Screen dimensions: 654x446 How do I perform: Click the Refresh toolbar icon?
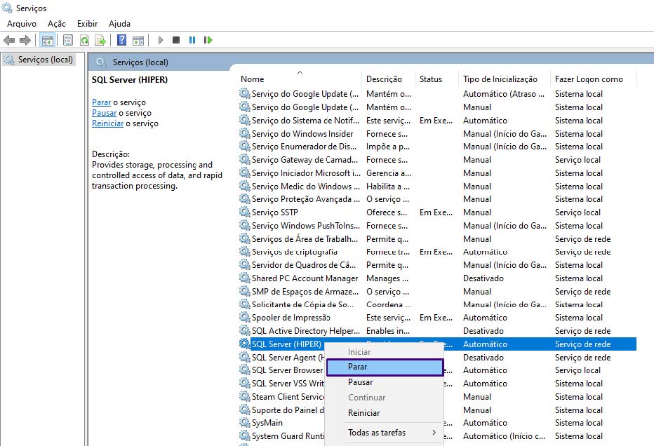coord(84,41)
